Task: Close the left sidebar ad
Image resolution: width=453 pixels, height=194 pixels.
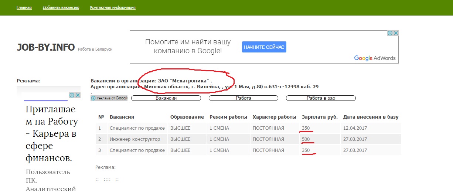Action: coord(78,95)
